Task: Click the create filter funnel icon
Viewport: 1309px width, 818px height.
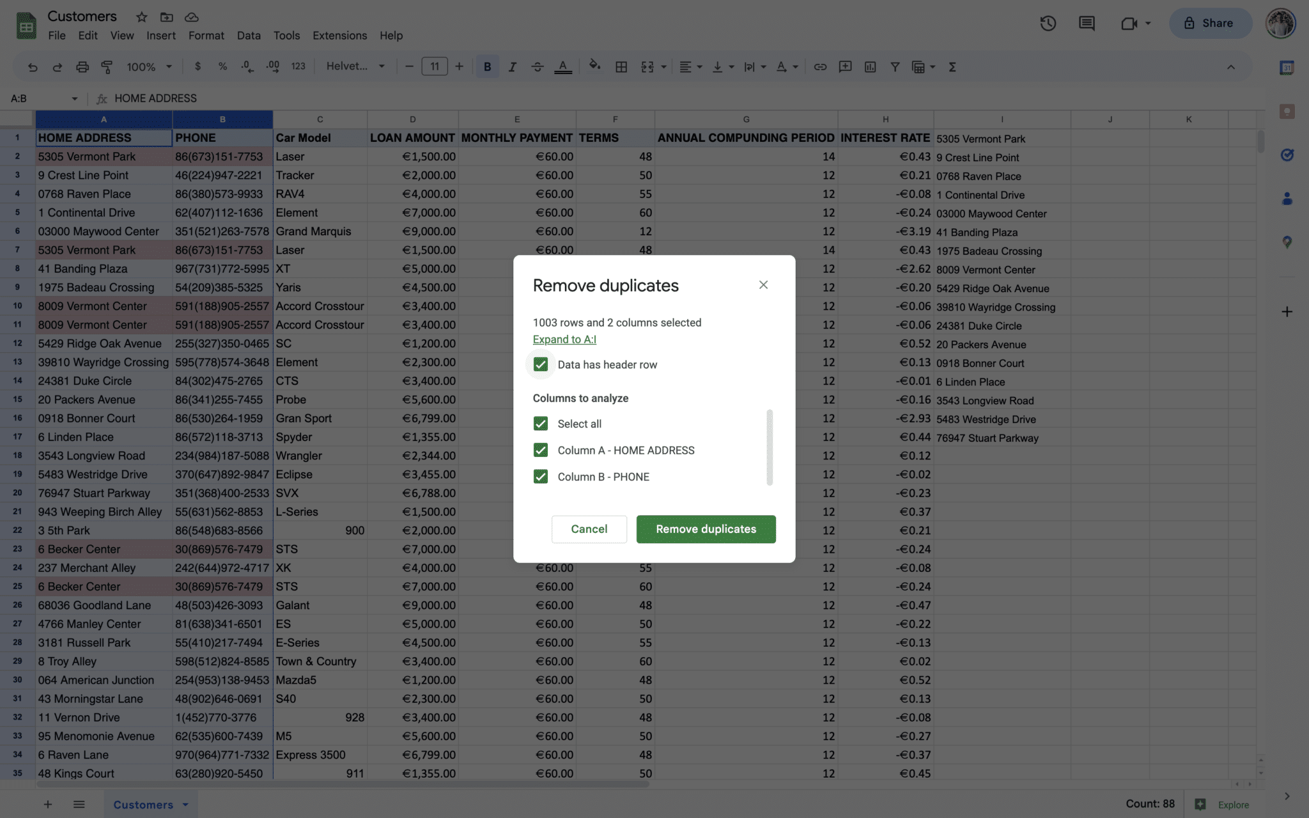Action: [895, 66]
